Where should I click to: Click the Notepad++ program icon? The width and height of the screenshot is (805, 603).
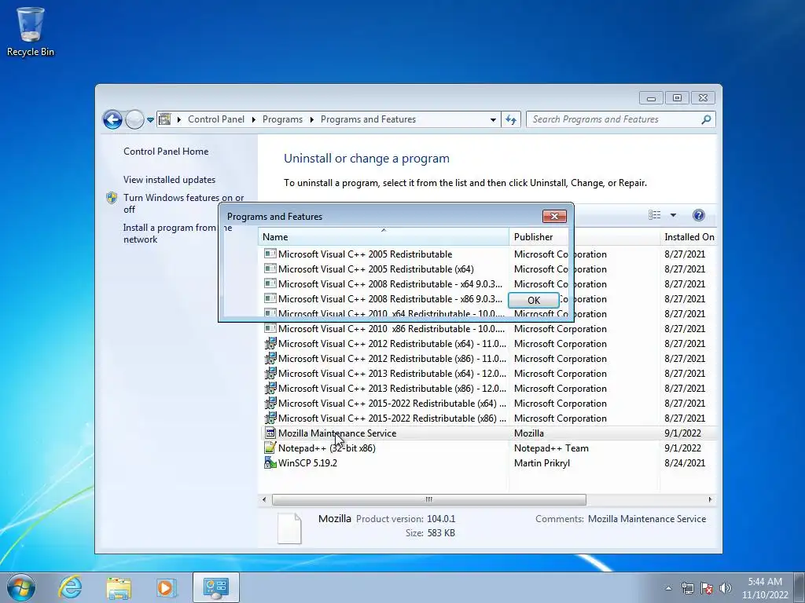[270, 448]
